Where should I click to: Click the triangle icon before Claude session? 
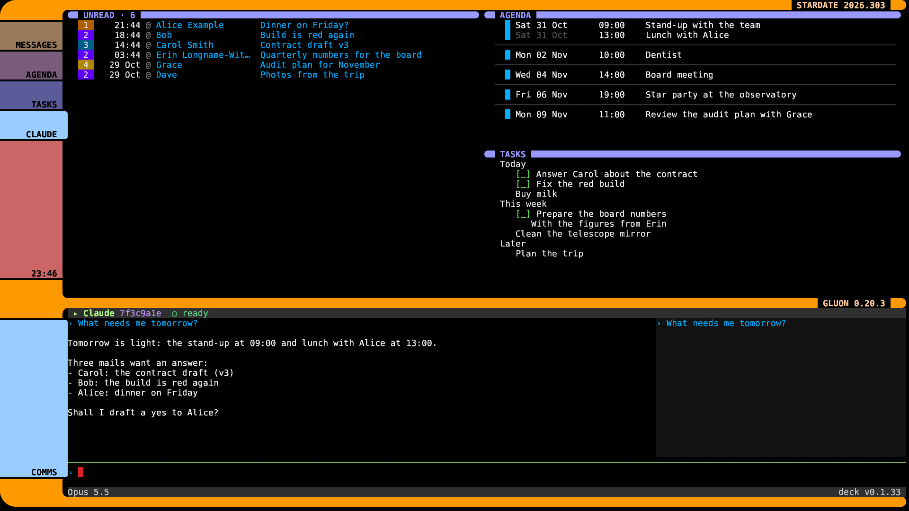(75, 314)
